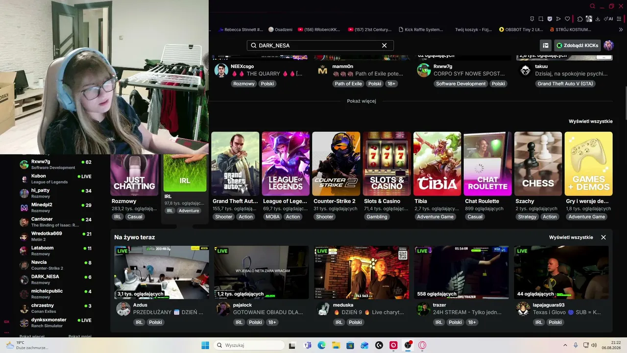
Task: Click Wyświetl wszystkie in Na żywo teraz
Action: 571,237
